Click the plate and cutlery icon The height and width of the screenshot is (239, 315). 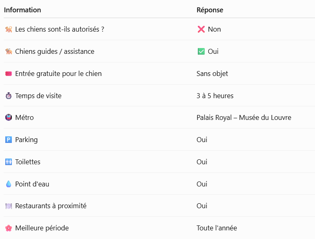click(9, 206)
